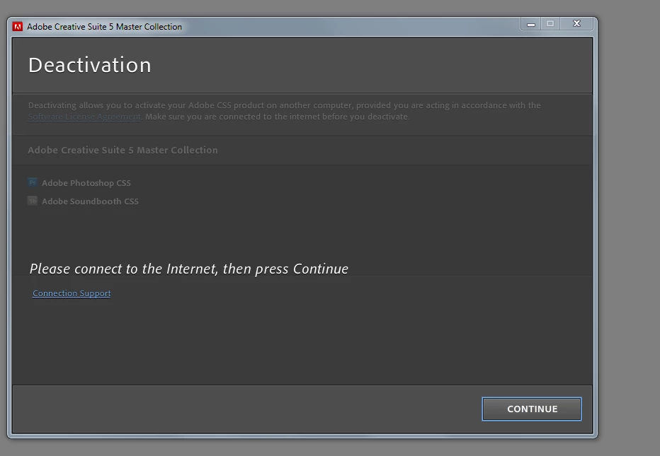This screenshot has width=660, height=456.
Task: Click the Adobe Creative Suite 5 Master Collection heading
Action: [123, 150]
